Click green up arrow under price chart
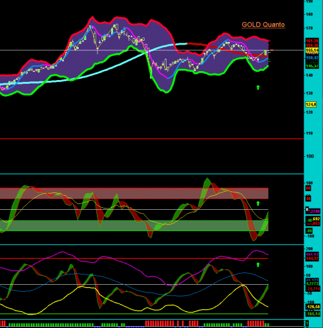This screenshot has height=328, width=323. coord(258,87)
